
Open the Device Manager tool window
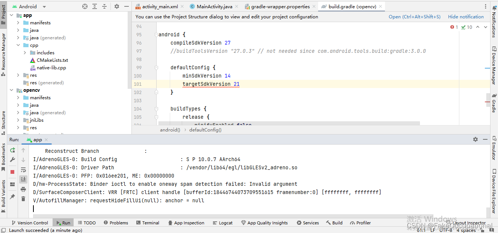click(494, 66)
